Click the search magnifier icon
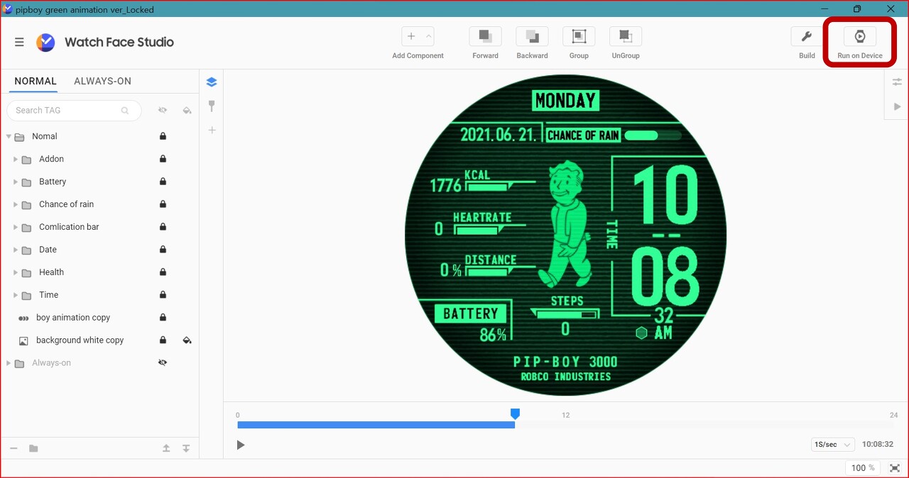This screenshot has width=909, height=478. click(125, 111)
